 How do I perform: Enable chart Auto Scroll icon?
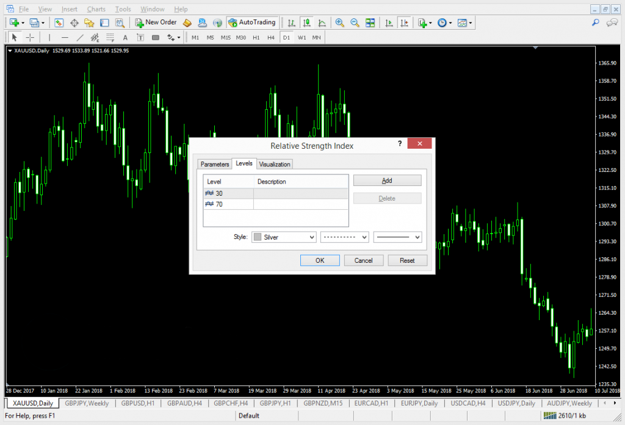point(389,23)
